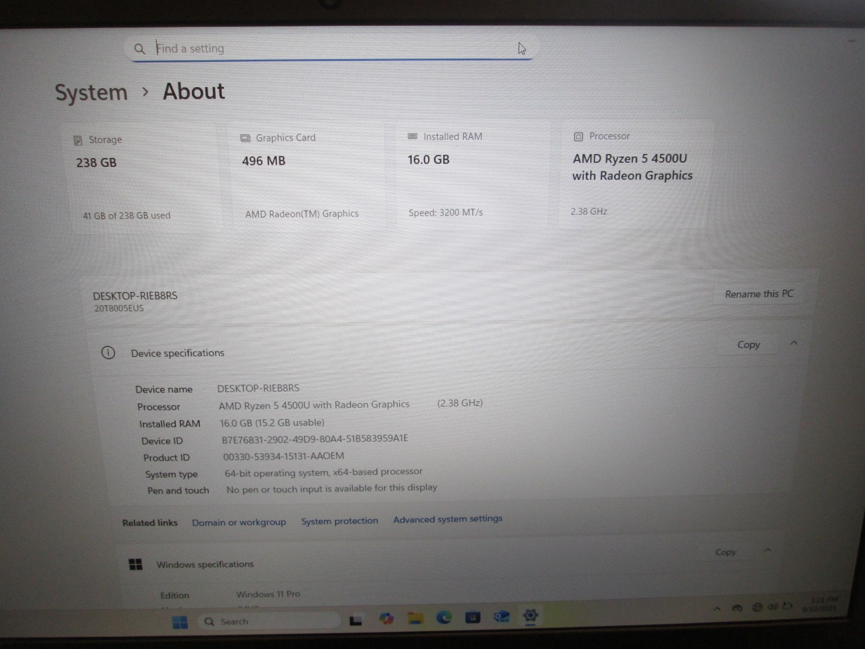The height and width of the screenshot is (649, 865).
Task: Open Advanced system settings link
Action: point(448,519)
